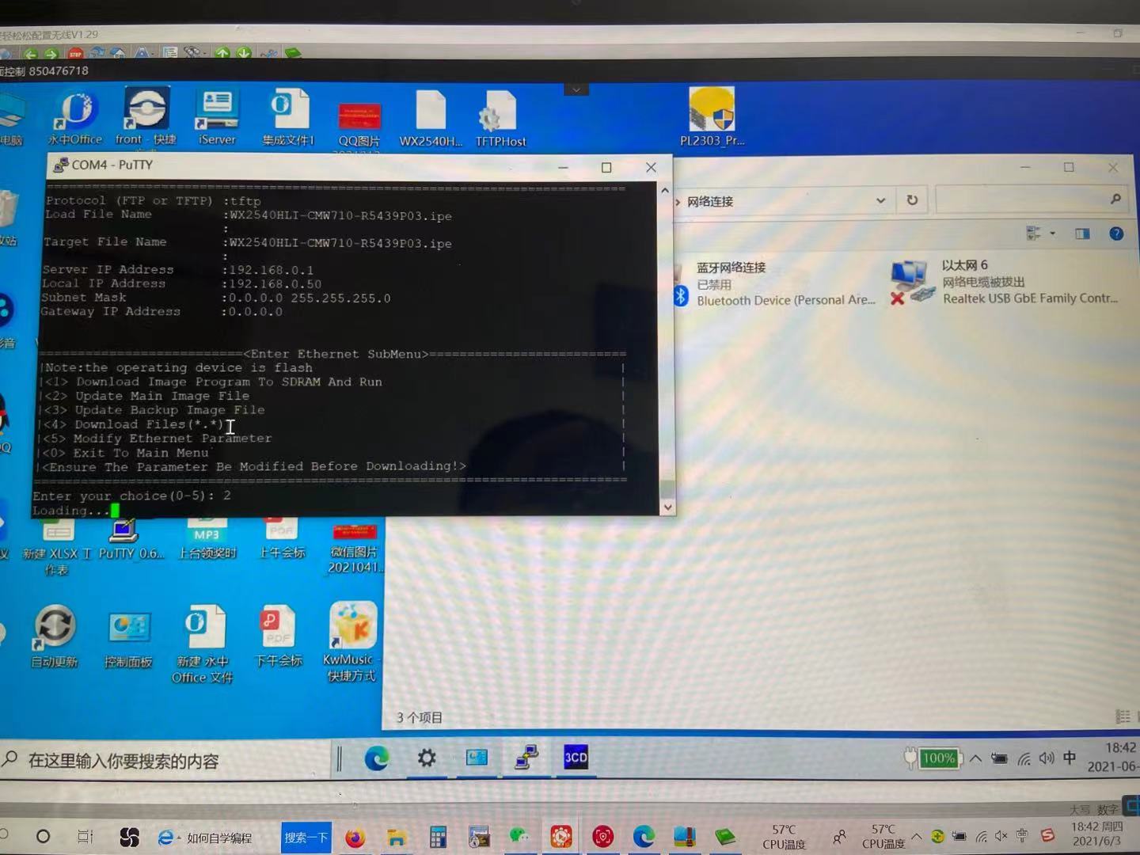Toggle the preview pane in 网络连接 window

click(1082, 234)
